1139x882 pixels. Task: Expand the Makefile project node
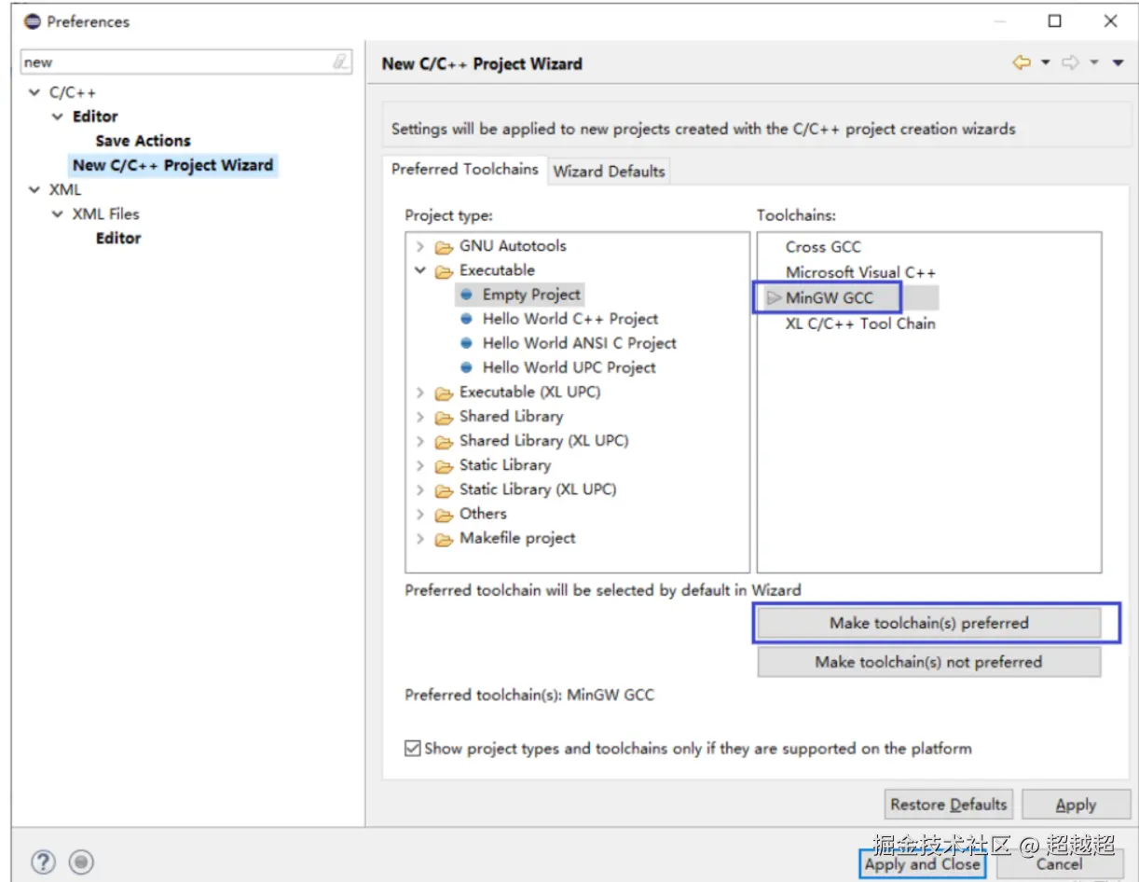(x=420, y=539)
